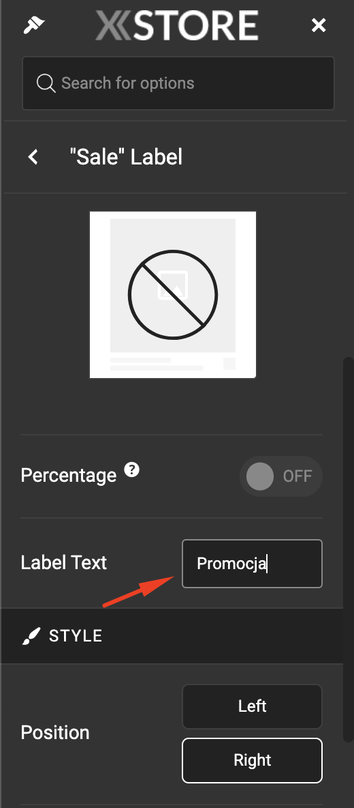Go back using the left chevron
This screenshot has width=354, height=808.
pyautogui.click(x=33, y=157)
